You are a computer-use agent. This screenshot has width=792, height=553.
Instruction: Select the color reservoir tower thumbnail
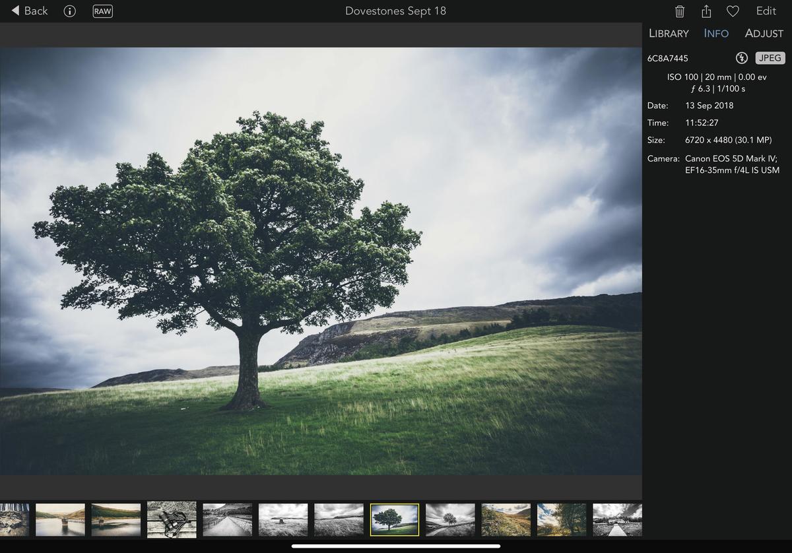coord(60,520)
